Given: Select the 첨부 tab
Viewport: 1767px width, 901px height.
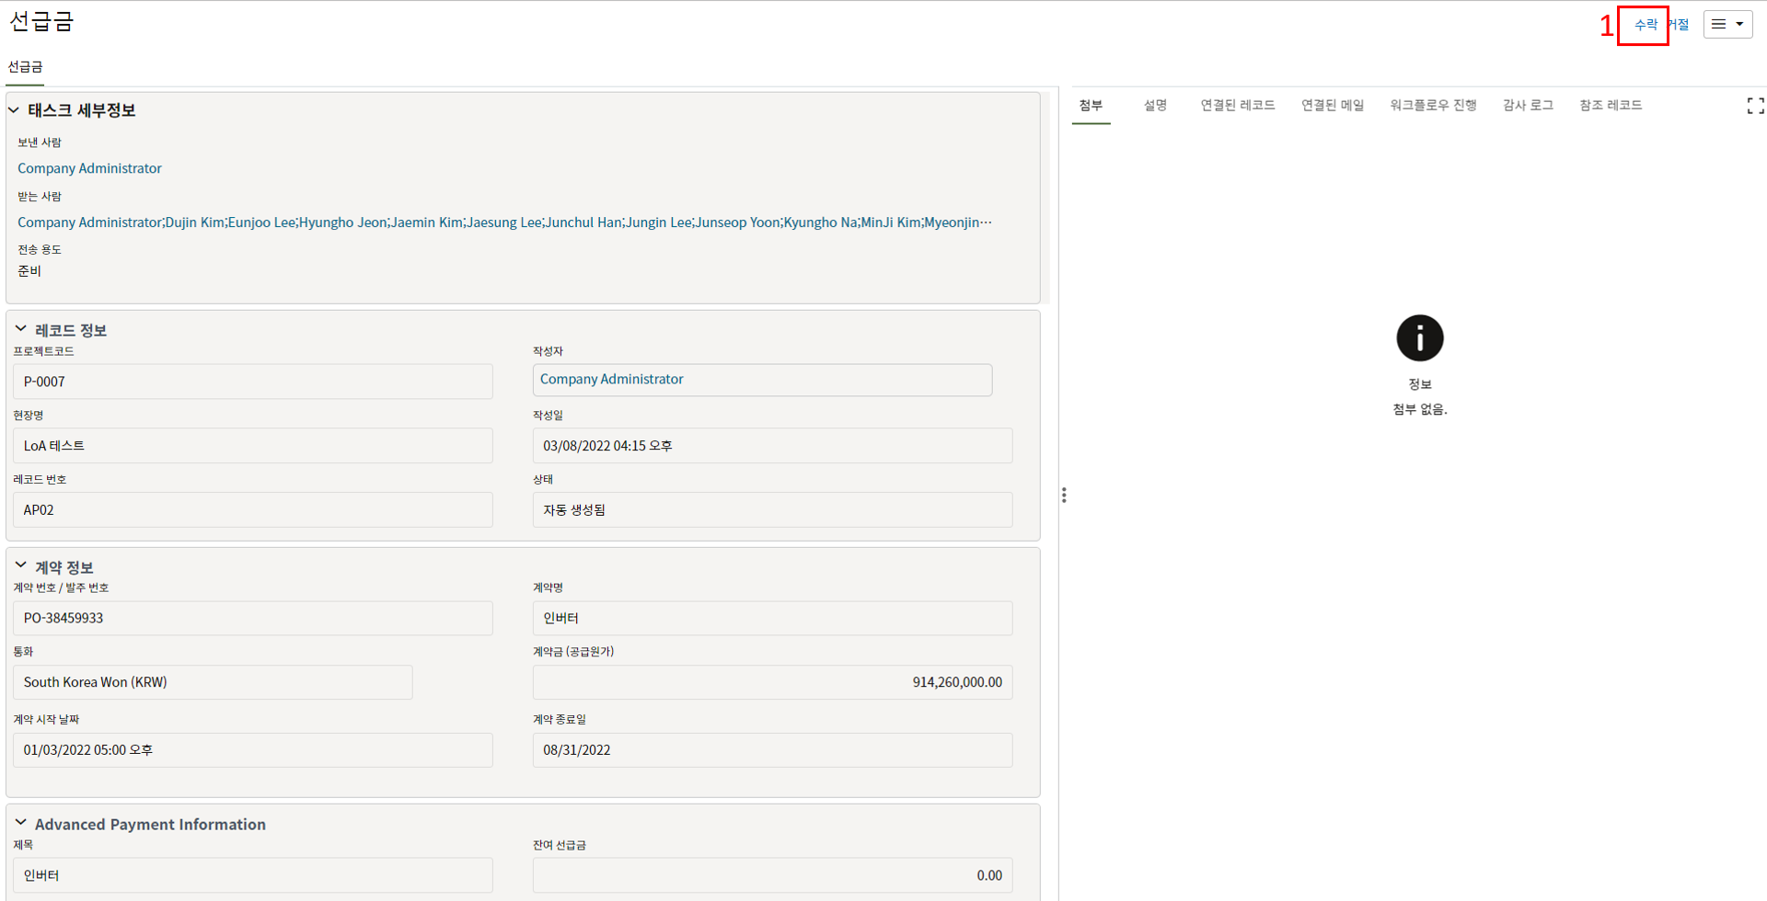Looking at the screenshot, I should click(1091, 106).
